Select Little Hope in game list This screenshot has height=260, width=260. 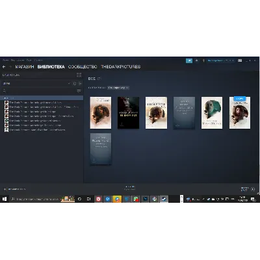31,112
